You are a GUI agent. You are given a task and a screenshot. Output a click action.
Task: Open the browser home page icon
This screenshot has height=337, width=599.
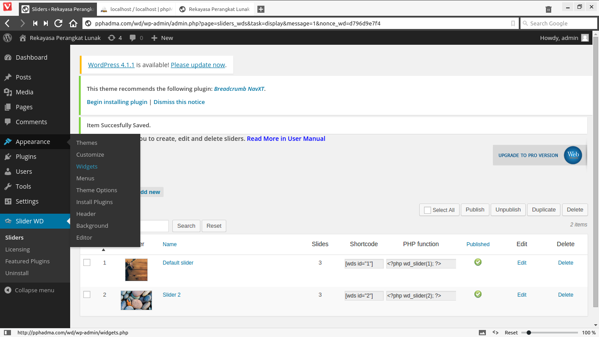[x=73, y=23]
